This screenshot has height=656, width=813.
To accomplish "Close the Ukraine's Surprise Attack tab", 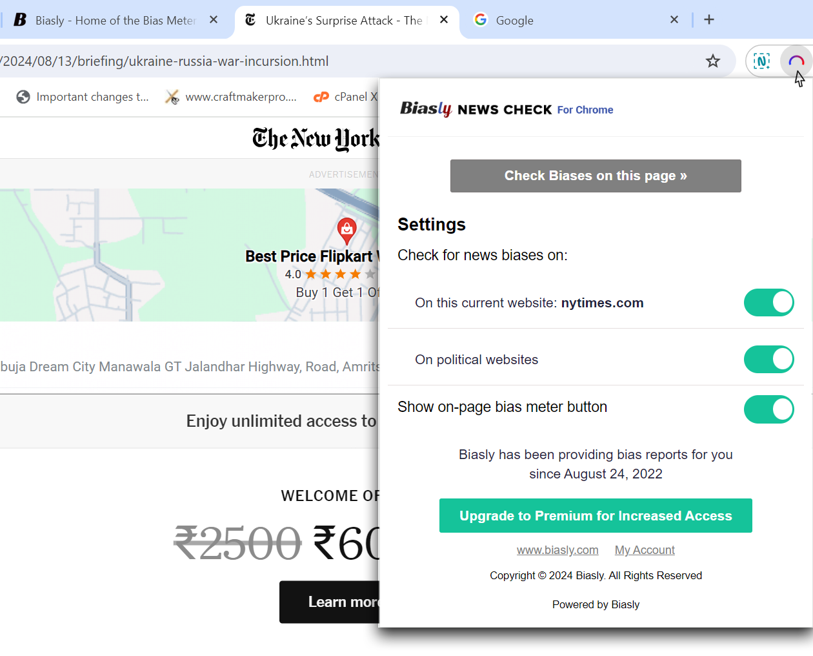I will pos(444,20).
